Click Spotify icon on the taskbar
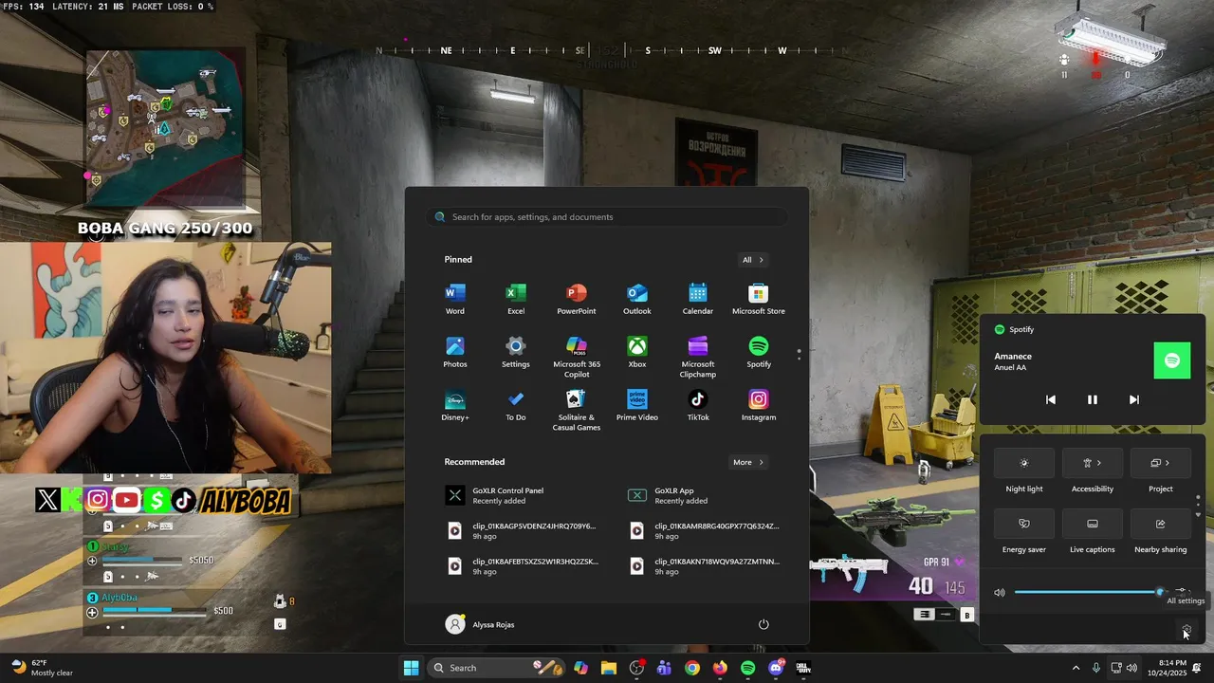The height and width of the screenshot is (683, 1214). [747, 668]
